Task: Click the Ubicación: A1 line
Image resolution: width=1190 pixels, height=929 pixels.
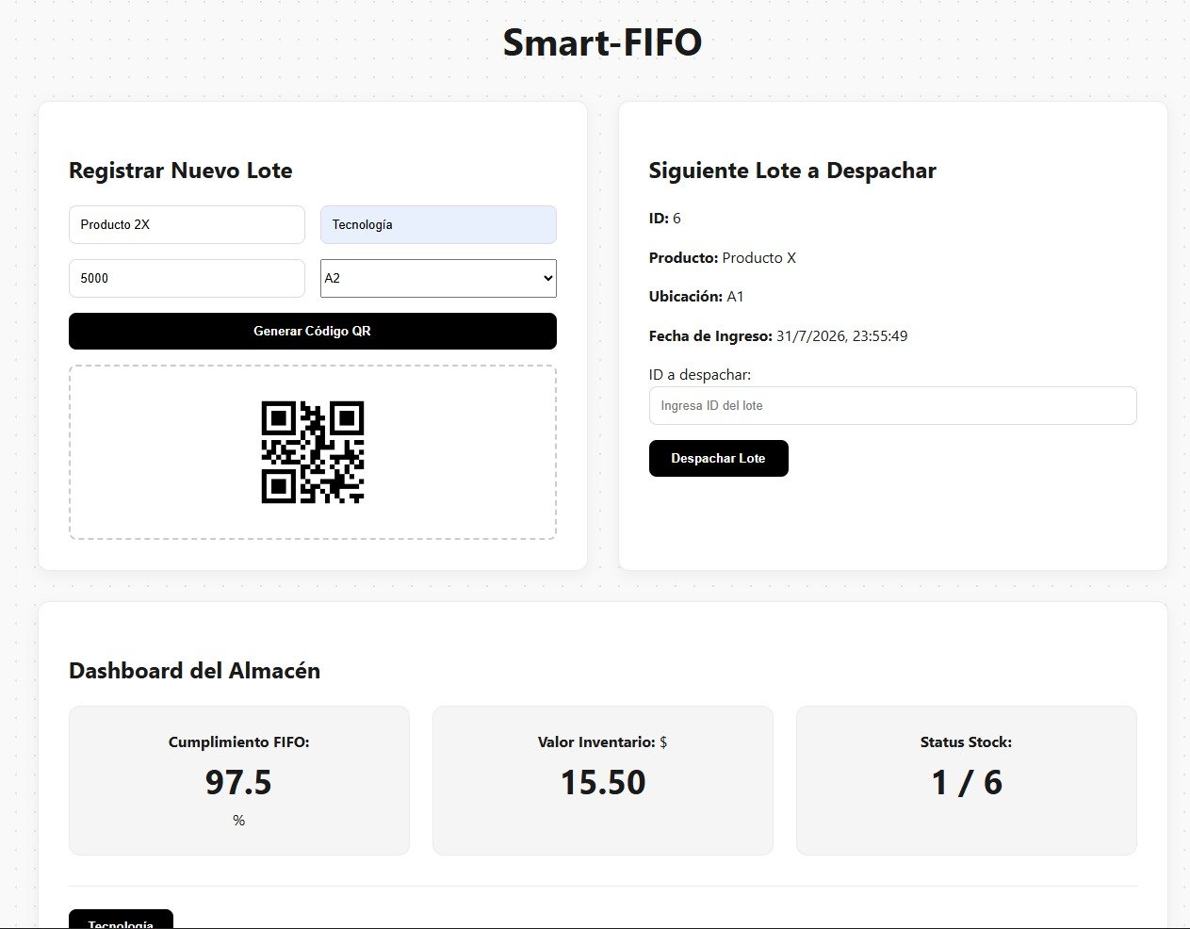Action: (696, 296)
